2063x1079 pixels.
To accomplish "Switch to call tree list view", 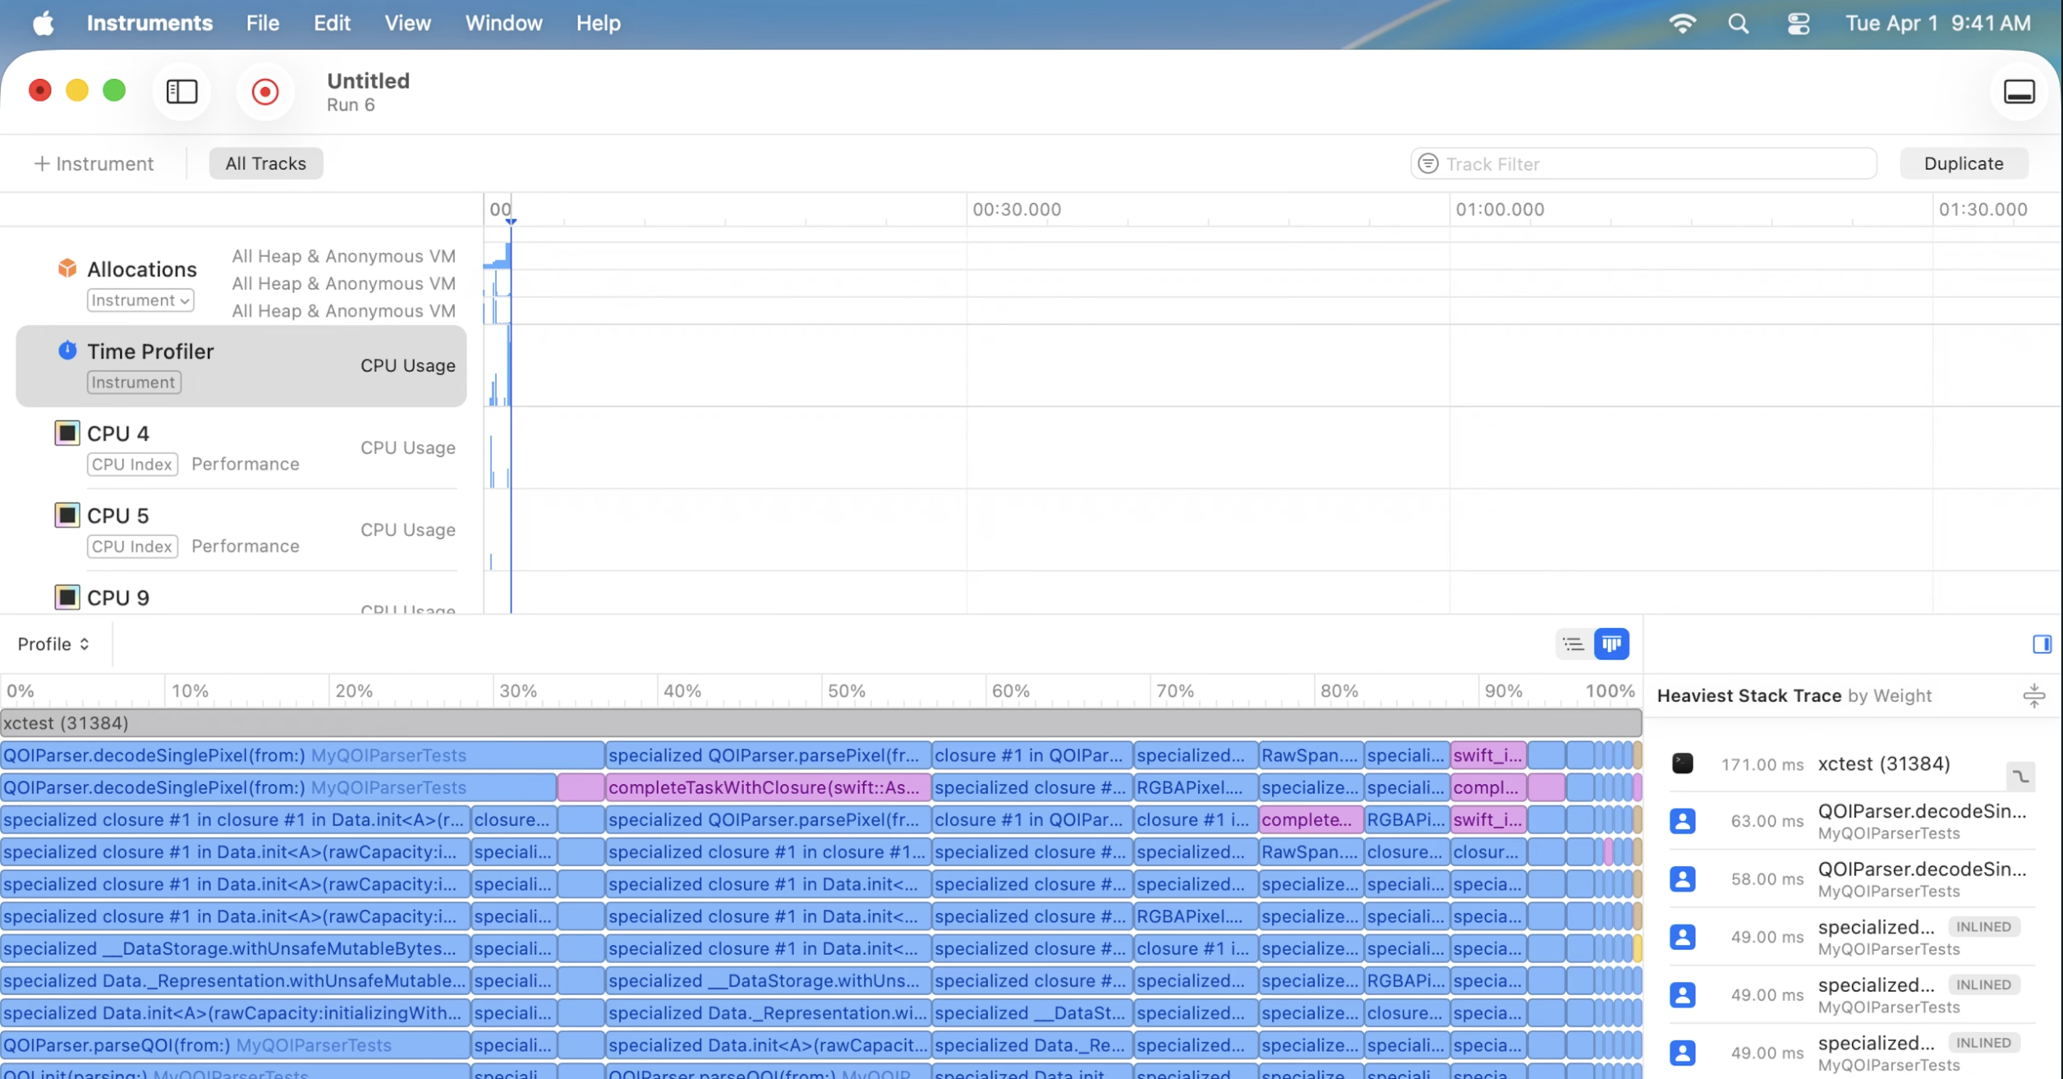I will [x=1574, y=644].
